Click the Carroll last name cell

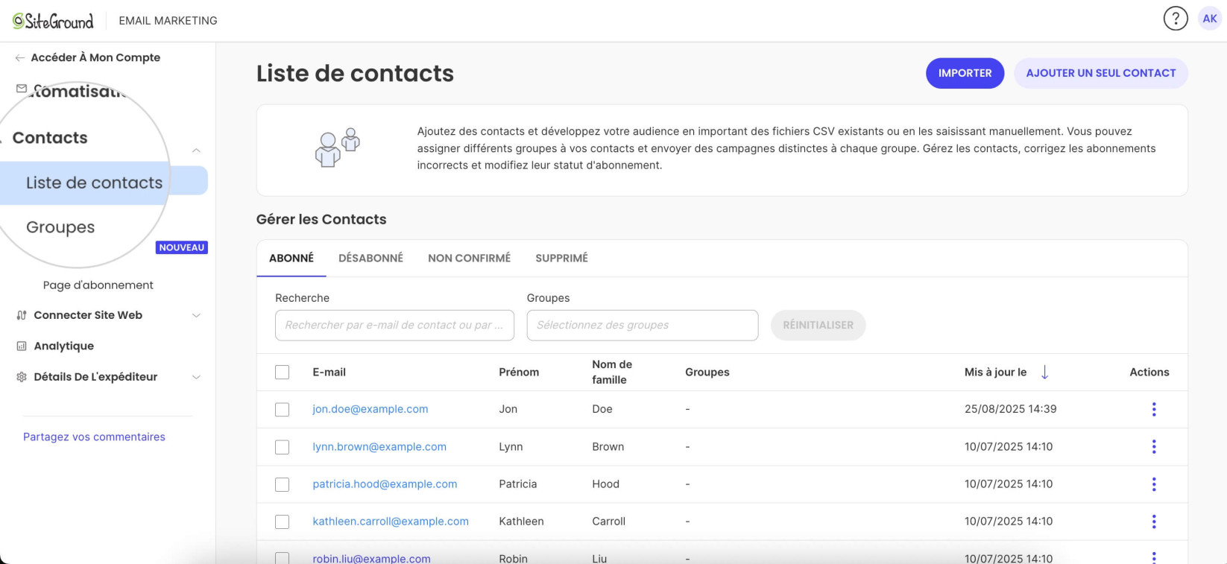(608, 522)
